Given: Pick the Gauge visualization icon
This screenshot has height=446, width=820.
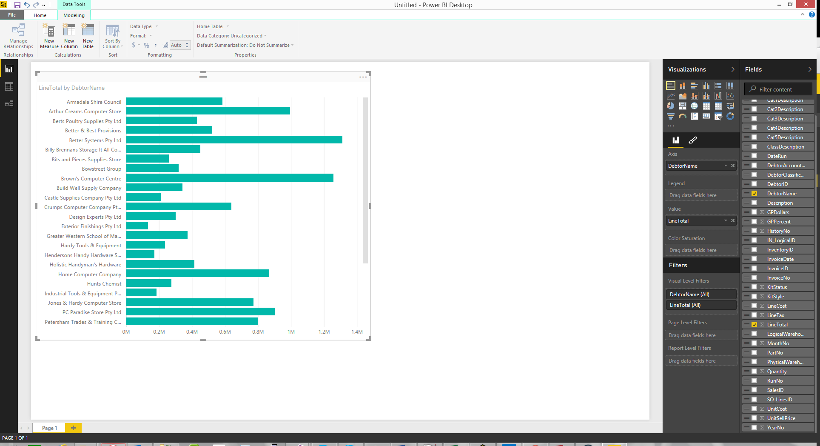Looking at the screenshot, I should [683, 116].
